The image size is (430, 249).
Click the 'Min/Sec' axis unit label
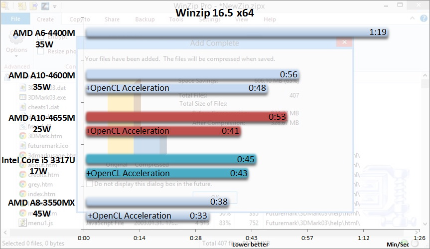(x=398, y=245)
